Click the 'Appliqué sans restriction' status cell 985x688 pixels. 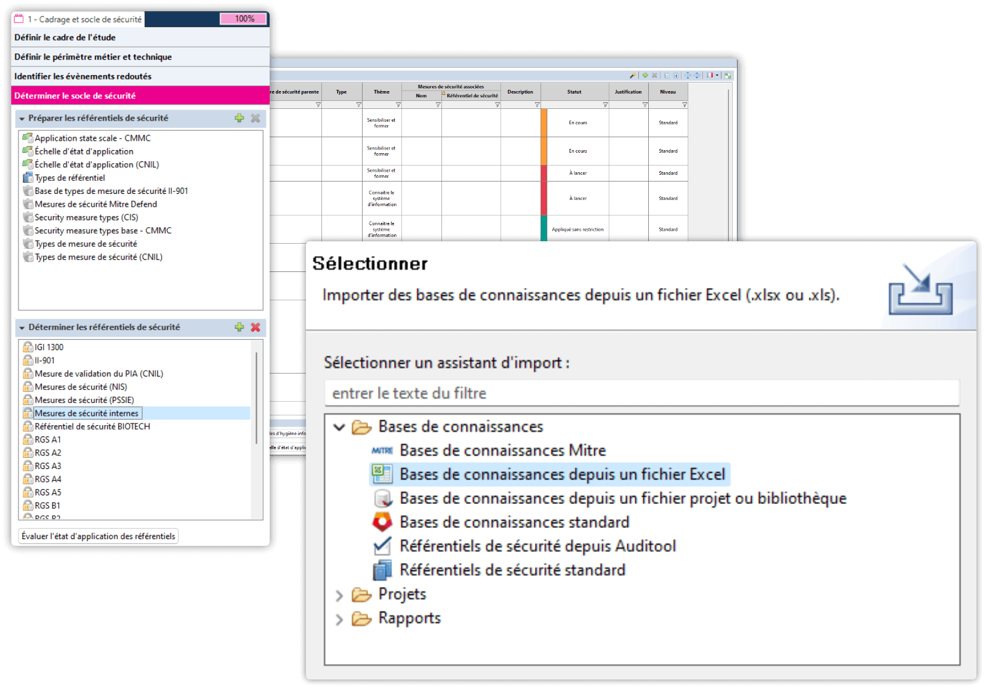coord(577,229)
